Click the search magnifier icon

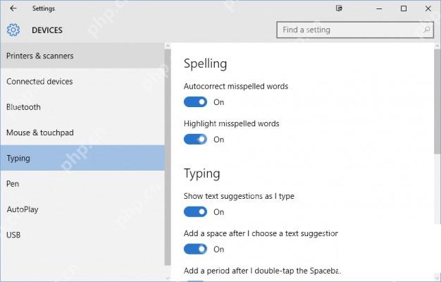click(x=427, y=30)
